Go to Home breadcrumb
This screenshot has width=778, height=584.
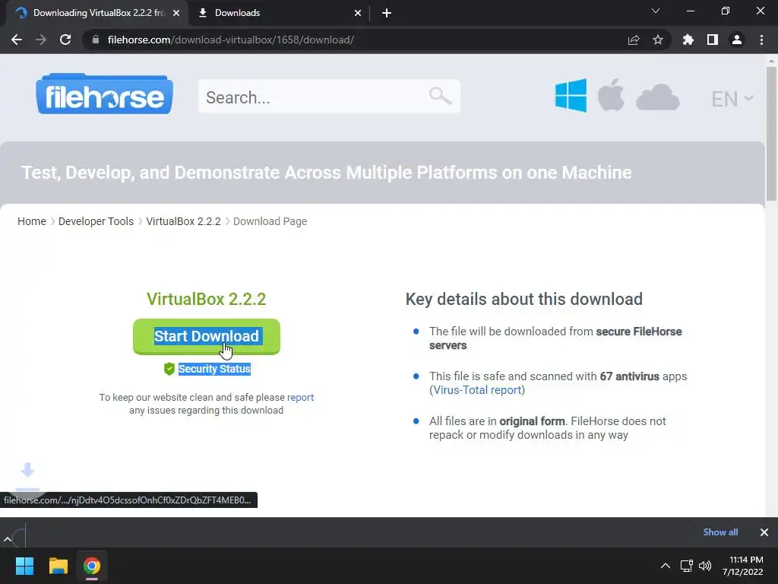click(32, 221)
